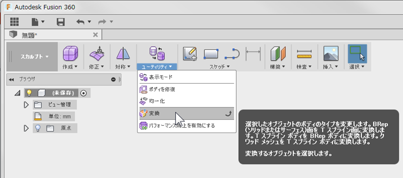The image size is (403, 178).
Task: Activate (未保存) component radio button
Action: point(83,93)
